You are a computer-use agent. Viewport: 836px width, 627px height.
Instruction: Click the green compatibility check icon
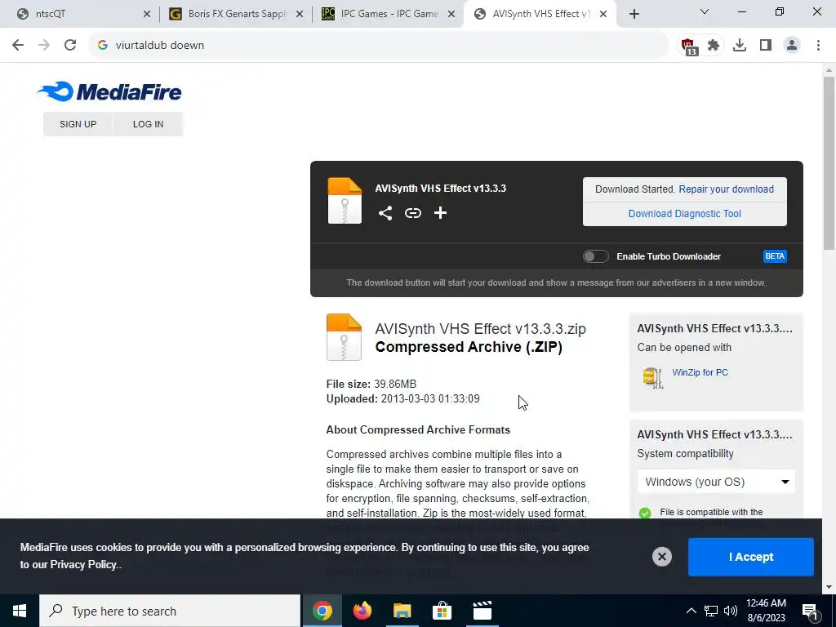click(645, 513)
